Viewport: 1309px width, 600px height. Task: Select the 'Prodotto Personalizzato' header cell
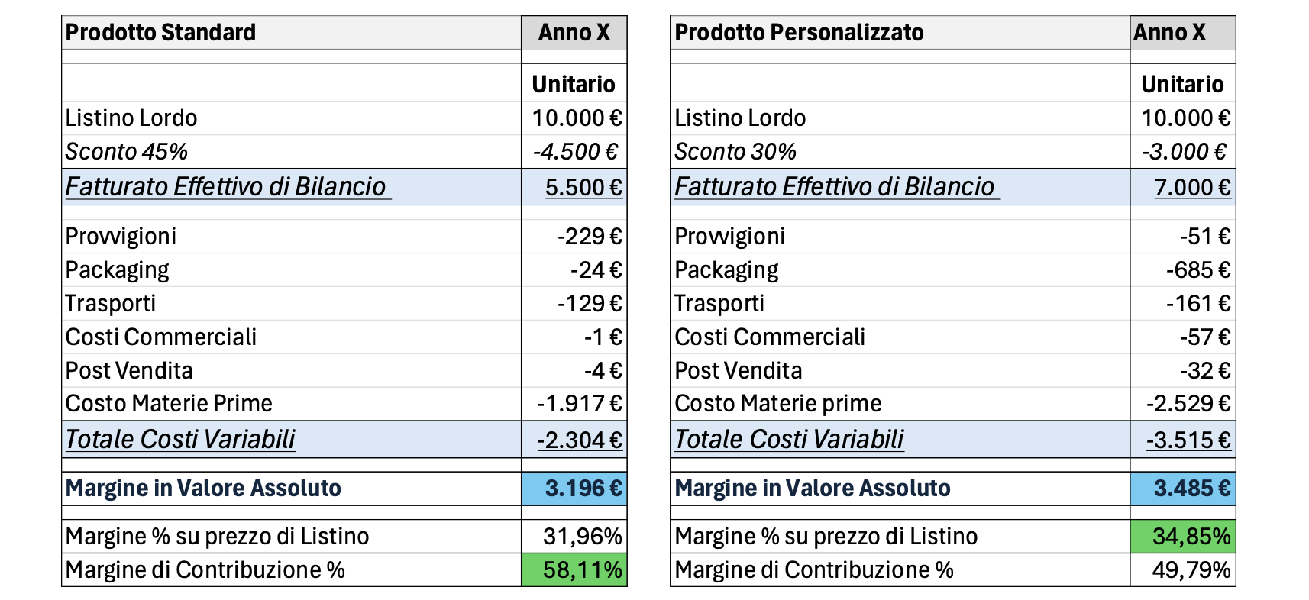(x=799, y=33)
